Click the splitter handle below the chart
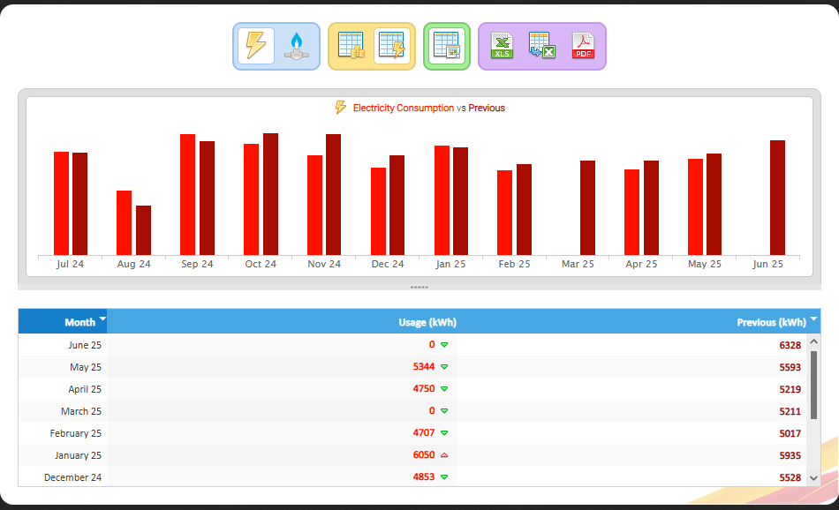This screenshot has width=839, height=510. pos(419,288)
